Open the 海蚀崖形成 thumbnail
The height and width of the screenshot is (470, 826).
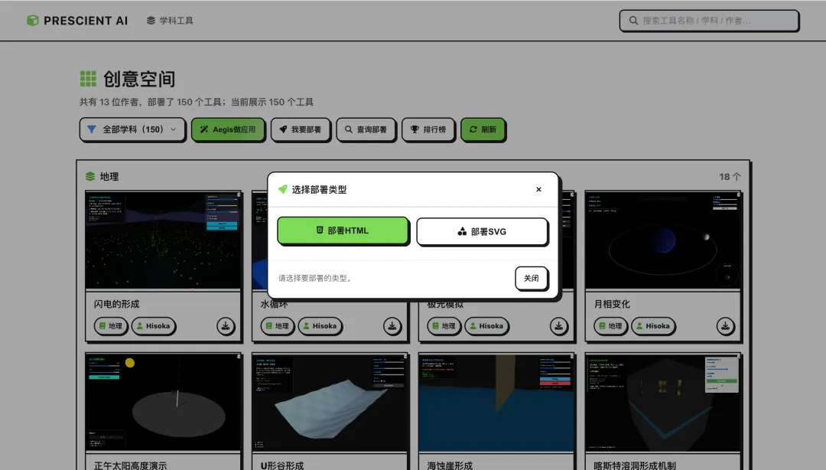[496, 403]
